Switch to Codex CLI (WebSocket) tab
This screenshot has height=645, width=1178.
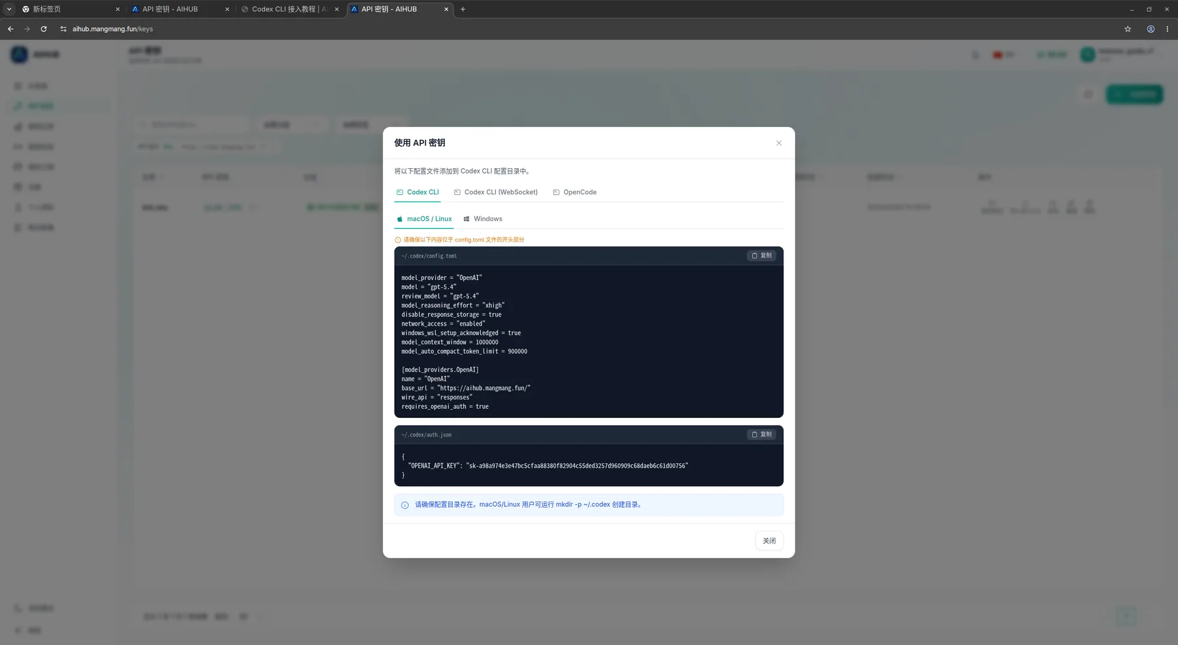click(495, 192)
